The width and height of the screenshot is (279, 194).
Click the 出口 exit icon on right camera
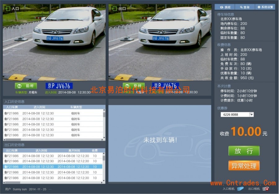coord(114,8)
